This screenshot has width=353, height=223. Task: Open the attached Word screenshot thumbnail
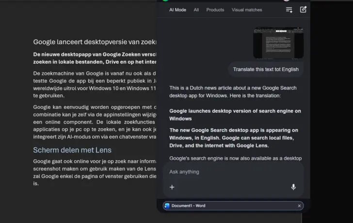point(278,42)
